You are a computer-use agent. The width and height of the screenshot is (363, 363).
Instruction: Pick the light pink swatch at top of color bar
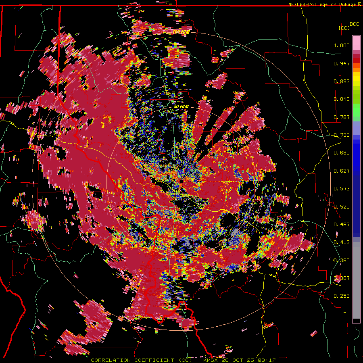tap(356, 43)
